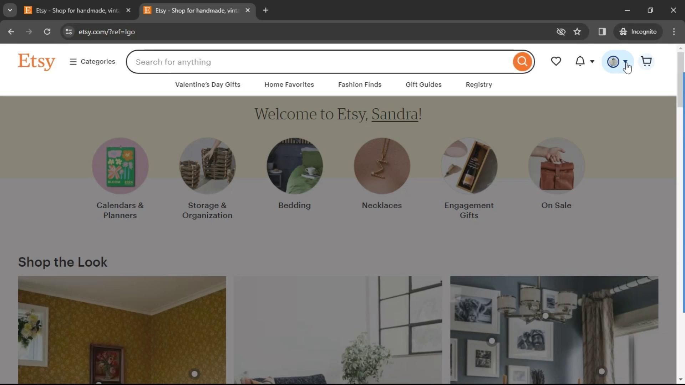This screenshot has height=385, width=685.
Task: Click the Sandra profile name link
Action: click(x=395, y=114)
